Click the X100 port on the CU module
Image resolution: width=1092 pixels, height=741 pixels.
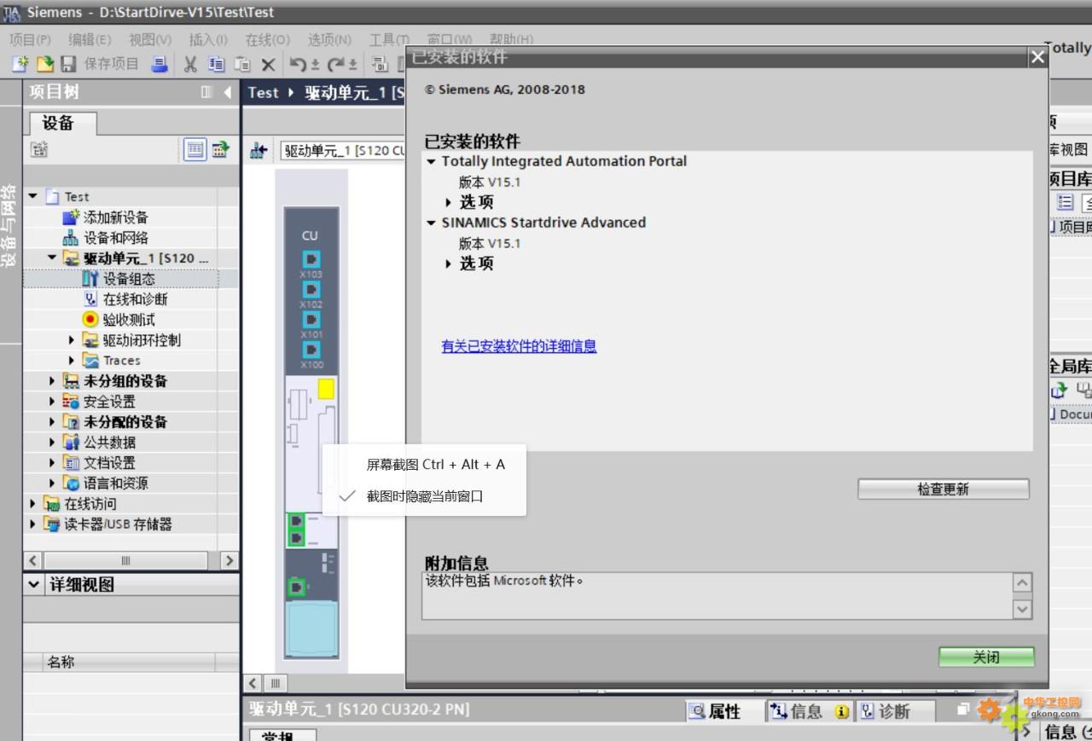311,350
